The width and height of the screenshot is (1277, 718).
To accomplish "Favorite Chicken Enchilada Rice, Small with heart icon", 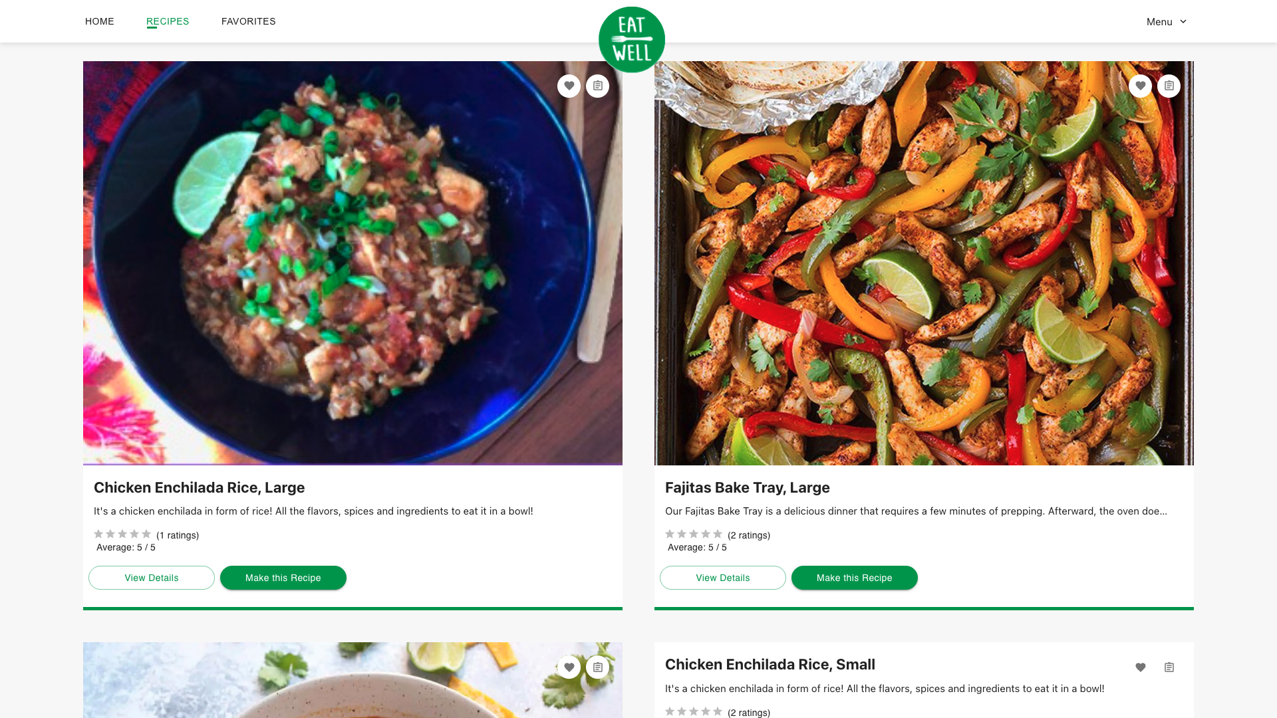I will [x=1140, y=667].
